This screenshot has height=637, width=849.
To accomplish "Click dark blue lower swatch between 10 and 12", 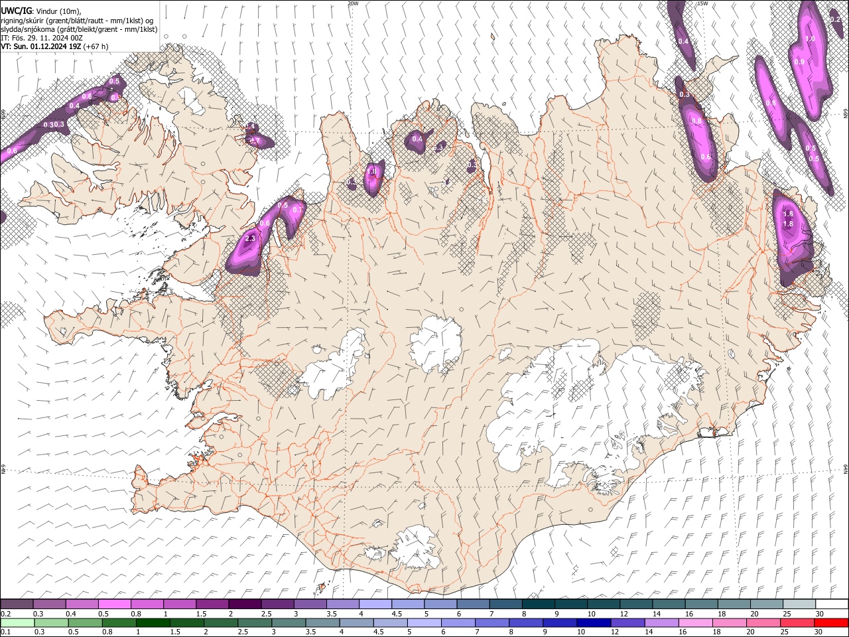I will click(x=594, y=622).
